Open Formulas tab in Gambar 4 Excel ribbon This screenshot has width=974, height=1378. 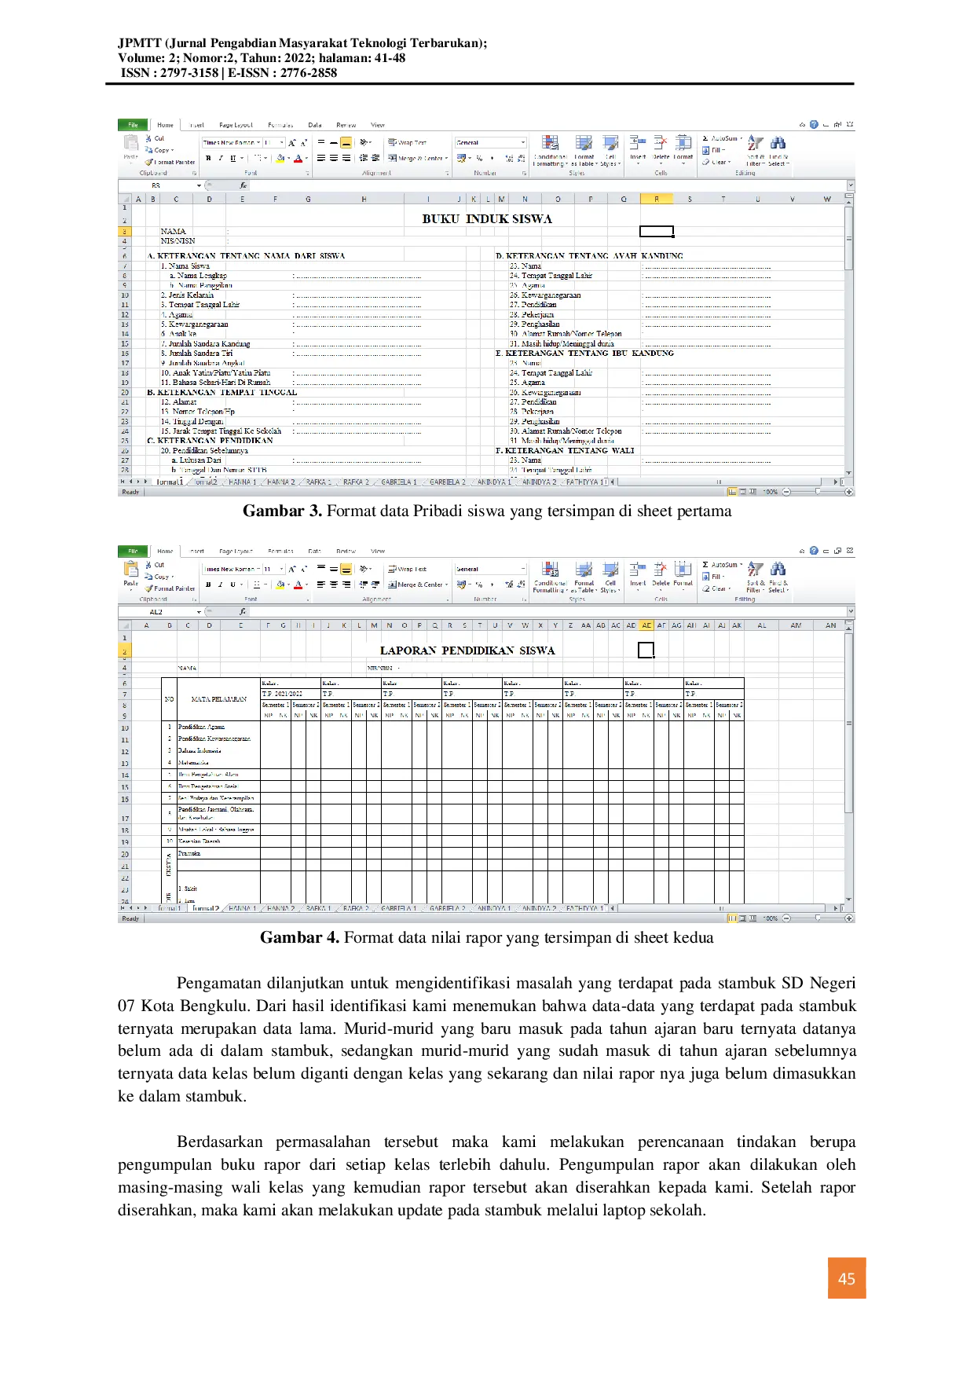tap(280, 552)
